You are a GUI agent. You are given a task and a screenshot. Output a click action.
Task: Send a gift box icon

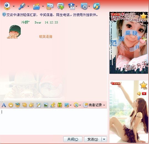60,105
